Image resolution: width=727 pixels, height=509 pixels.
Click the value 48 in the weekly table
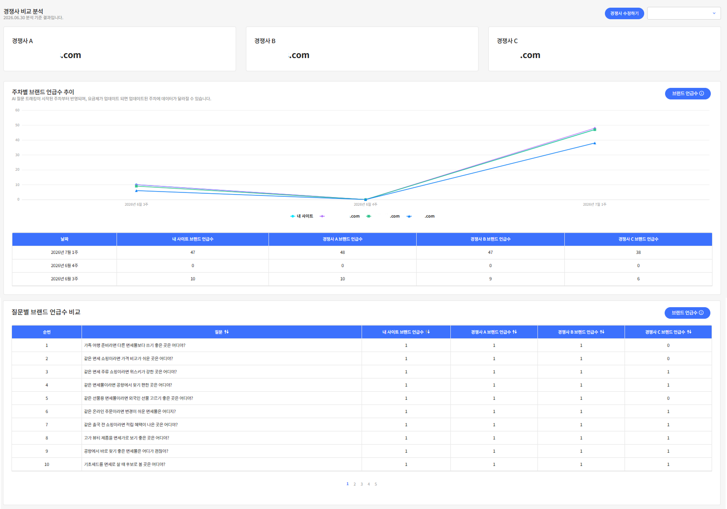[342, 253]
